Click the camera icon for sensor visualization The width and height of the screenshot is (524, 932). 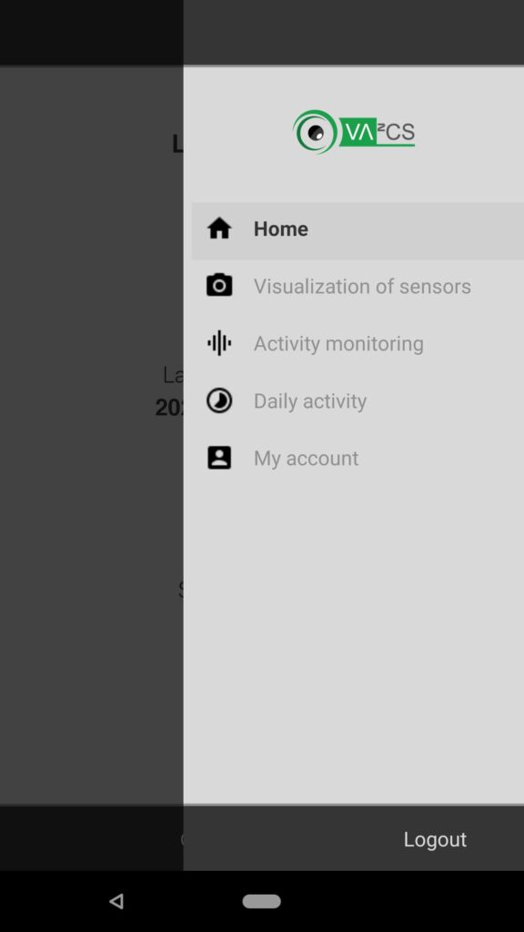coord(219,285)
